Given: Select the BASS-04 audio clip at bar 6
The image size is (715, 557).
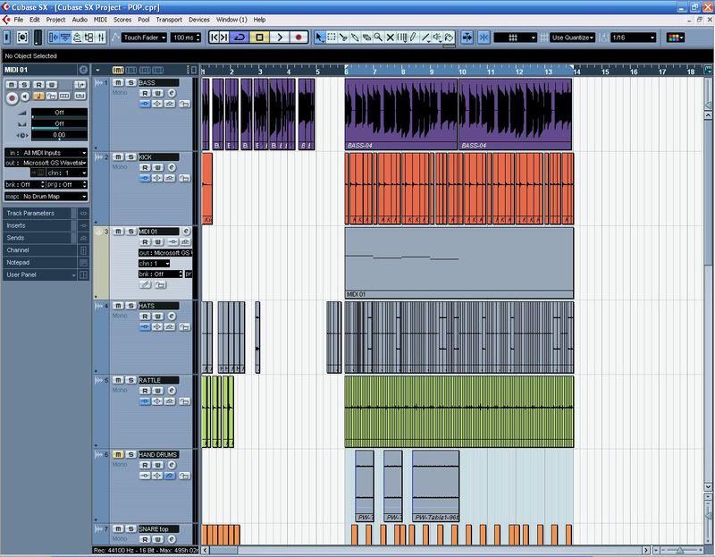Looking at the screenshot, I should [x=401, y=114].
